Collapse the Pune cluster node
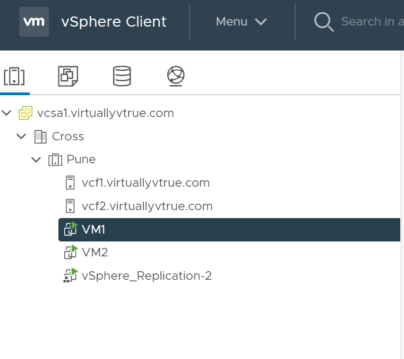This screenshot has width=404, height=359. [x=36, y=160]
